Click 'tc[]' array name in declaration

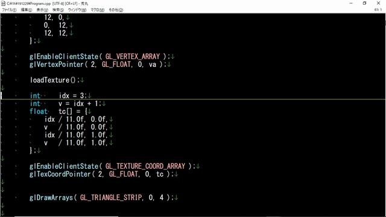click(x=65, y=112)
